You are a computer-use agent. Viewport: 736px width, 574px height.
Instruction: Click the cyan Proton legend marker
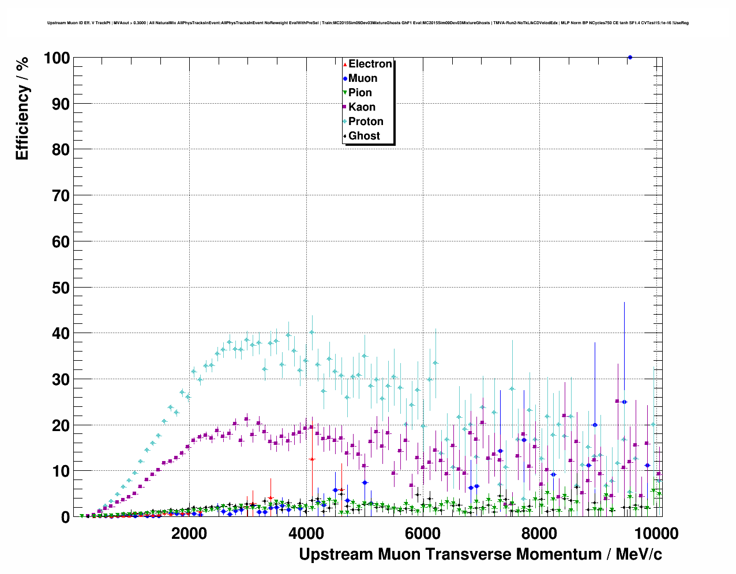(x=345, y=122)
